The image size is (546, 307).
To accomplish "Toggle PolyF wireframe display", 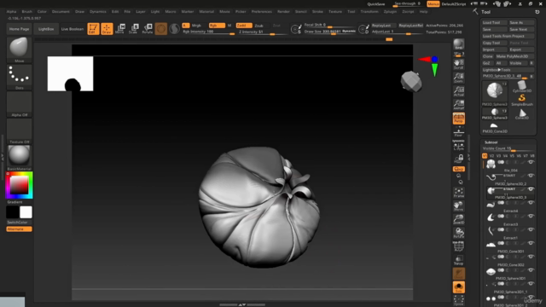I will 459,246.
